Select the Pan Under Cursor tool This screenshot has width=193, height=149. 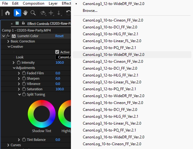coord(51,13)
